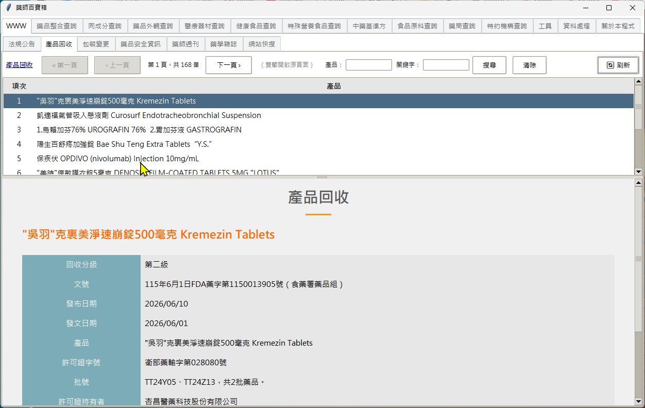The height and width of the screenshot is (408, 645).
Task: Click the 上一頁 button
Action: pyautogui.click(x=117, y=65)
